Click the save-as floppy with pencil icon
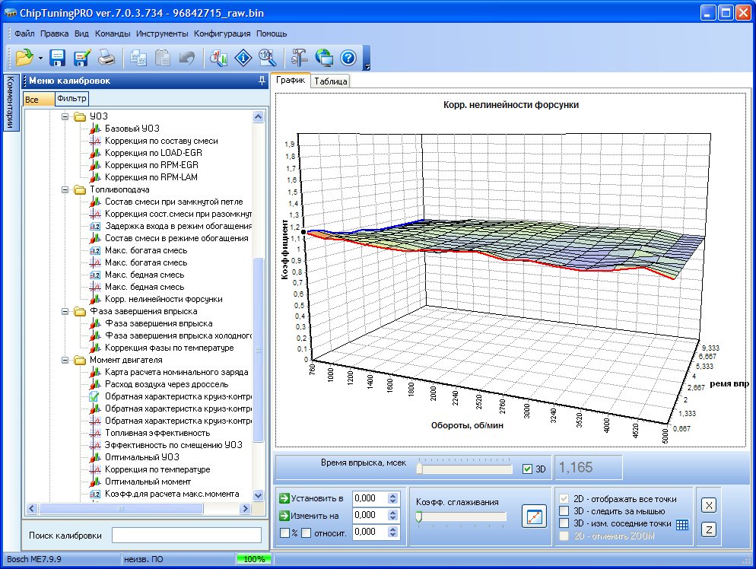The width and height of the screenshot is (756, 569). click(82, 58)
